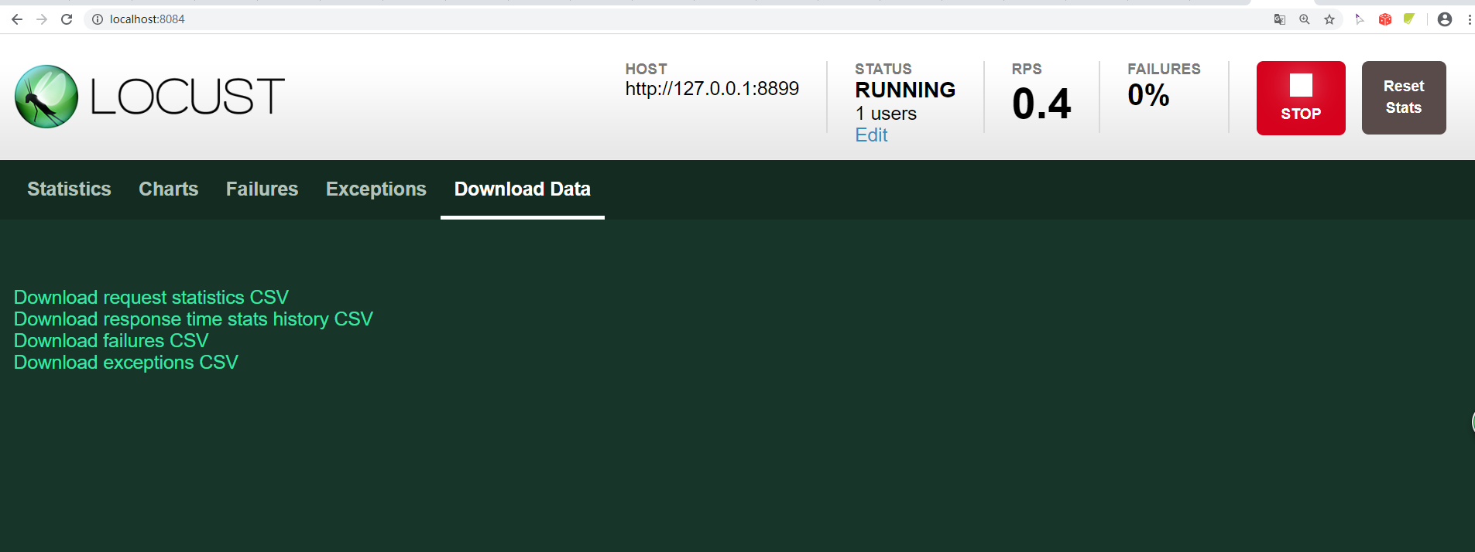This screenshot has width=1475, height=552.
Task: Stop the running load test
Action: [1301, 98]
